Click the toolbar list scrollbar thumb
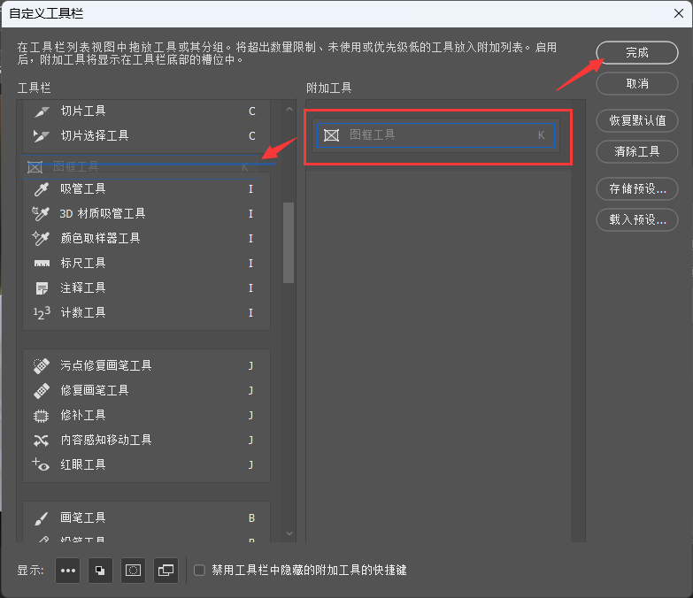Viewport: 693px width, 598px height. [289, 242]
